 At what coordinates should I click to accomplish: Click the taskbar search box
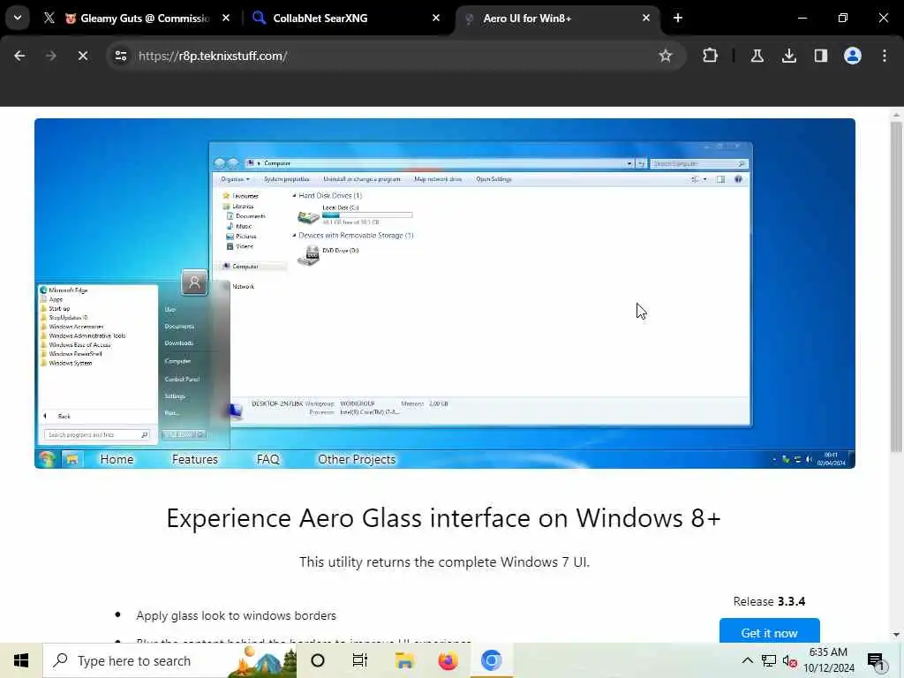[170, 660]
